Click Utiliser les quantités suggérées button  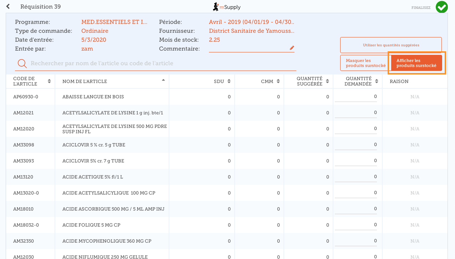pos(391,45)
